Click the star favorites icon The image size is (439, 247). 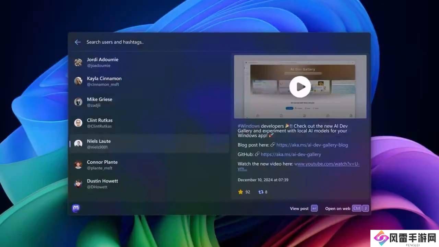[240, 192]
